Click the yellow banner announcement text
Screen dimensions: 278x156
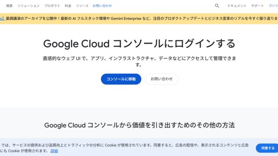pos(142,19)
